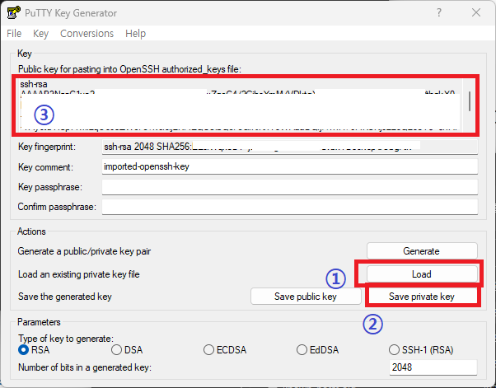Click the 'Generate a public/private key pair' text
Image resolution: width=496 pixels, height=388 pixels.
tap(84, 251)
